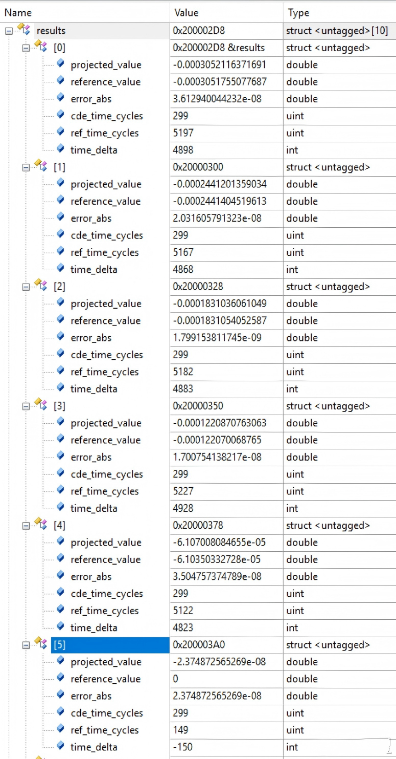Click the struct icon beside [2]
Image resolution: width=396 pixels, height=759 pixels.
[x=40, y=286]
